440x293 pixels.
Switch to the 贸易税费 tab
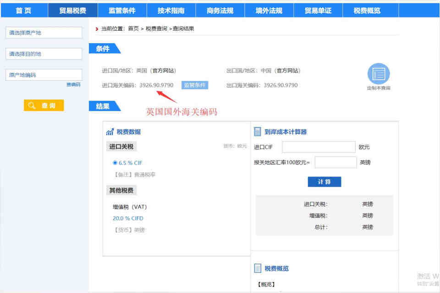click(73, 11)
